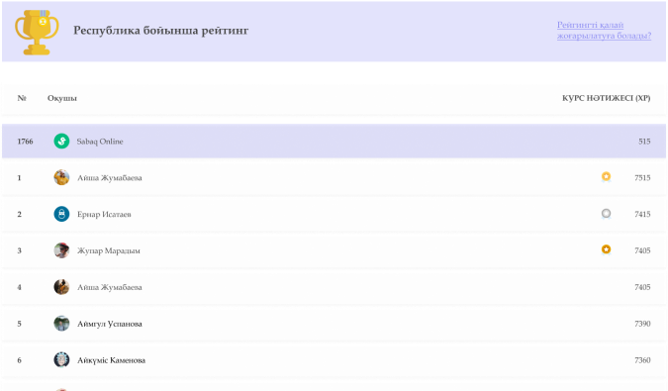Click the bronze medal badge in Жупар Марадым's row
This screenshot has height=391, width=668.
[606, 249]
